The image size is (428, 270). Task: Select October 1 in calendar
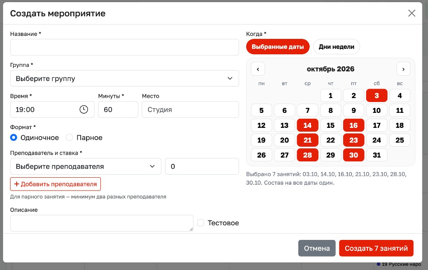[331, 96]
